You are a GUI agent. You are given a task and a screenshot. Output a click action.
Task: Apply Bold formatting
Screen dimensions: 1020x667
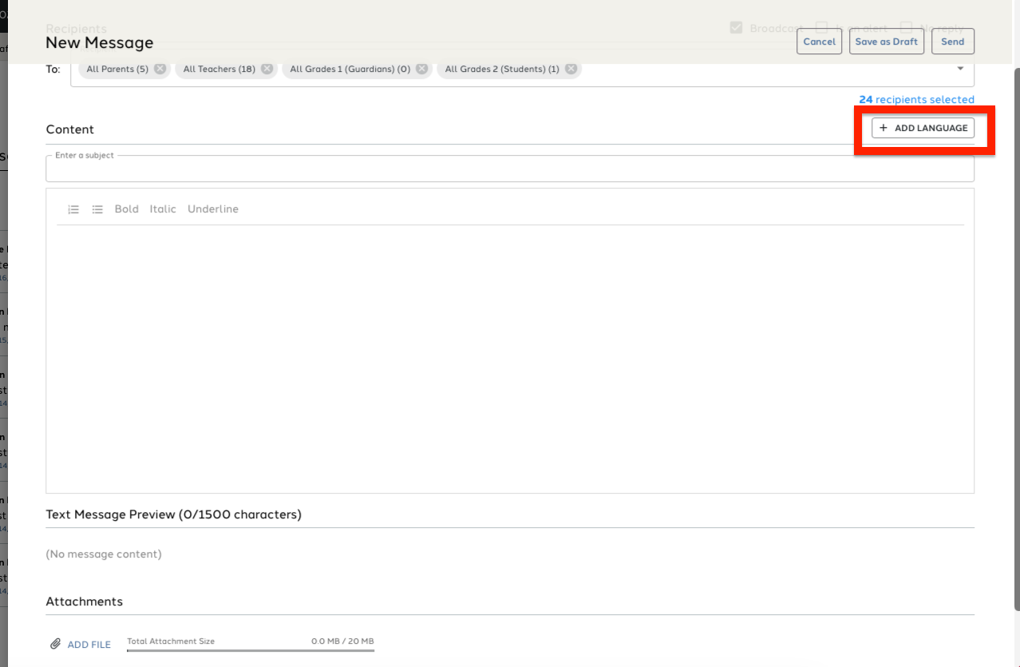click(x=127, y=209)
